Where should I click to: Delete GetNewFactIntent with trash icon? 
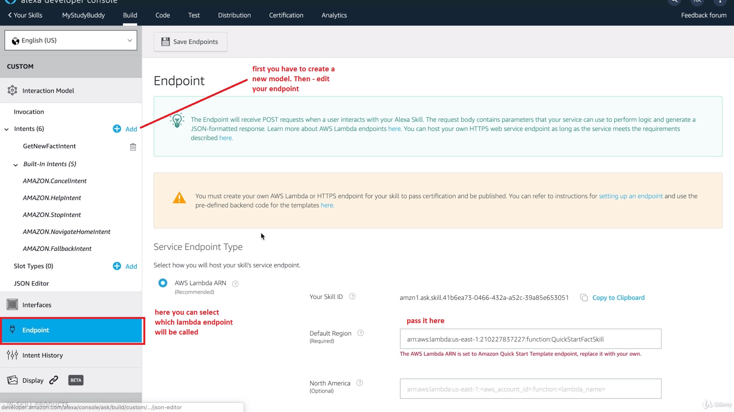pos(133,147)
